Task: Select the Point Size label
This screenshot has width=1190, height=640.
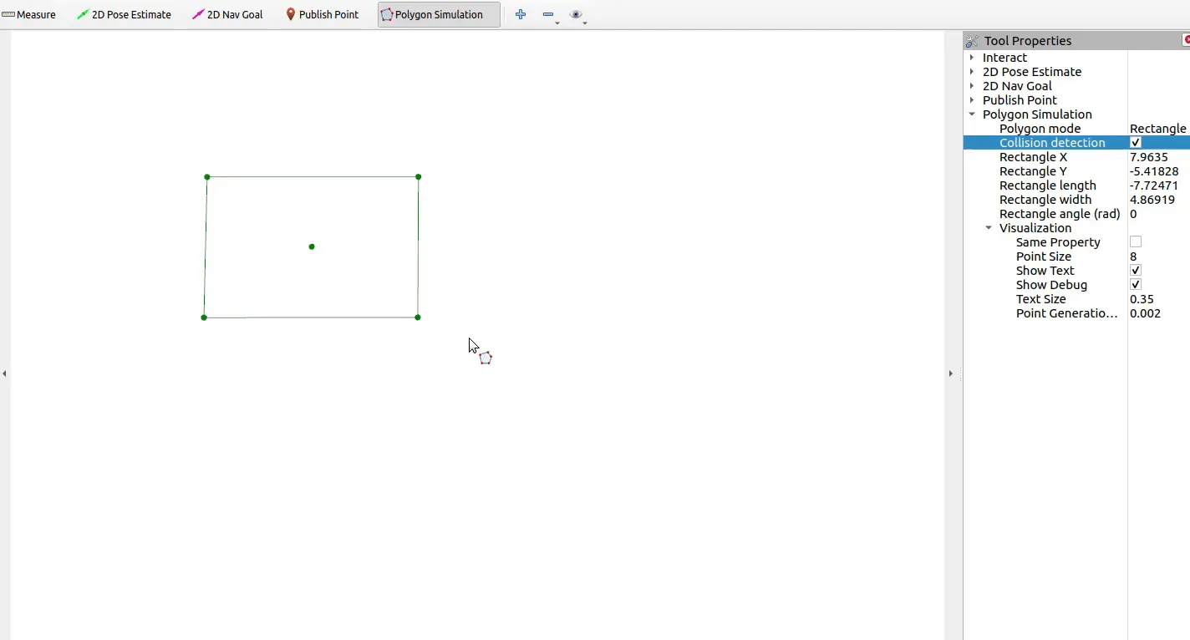Action: [x=1044, y=257]
